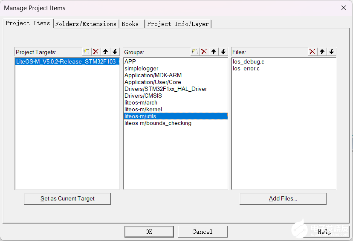Screen dimensions: 353x241
Task: Delete the selected project target
Action: [96, 52]
